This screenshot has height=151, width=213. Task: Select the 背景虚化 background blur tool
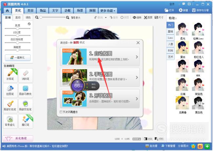point(10,121)
